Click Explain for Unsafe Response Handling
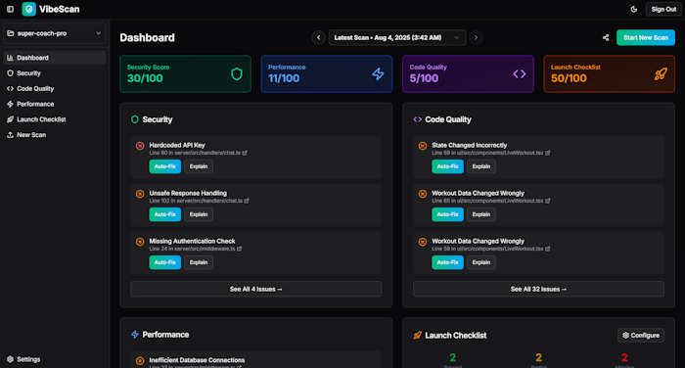685x368 pixels. point(199,214)
